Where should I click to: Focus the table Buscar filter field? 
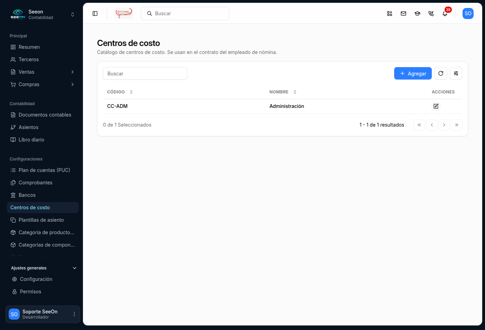pyautogui.click(x=145, y=73)
